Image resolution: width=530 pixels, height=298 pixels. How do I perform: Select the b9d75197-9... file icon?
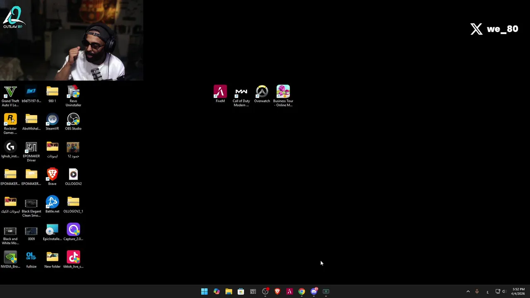click(x=31, y=94)
